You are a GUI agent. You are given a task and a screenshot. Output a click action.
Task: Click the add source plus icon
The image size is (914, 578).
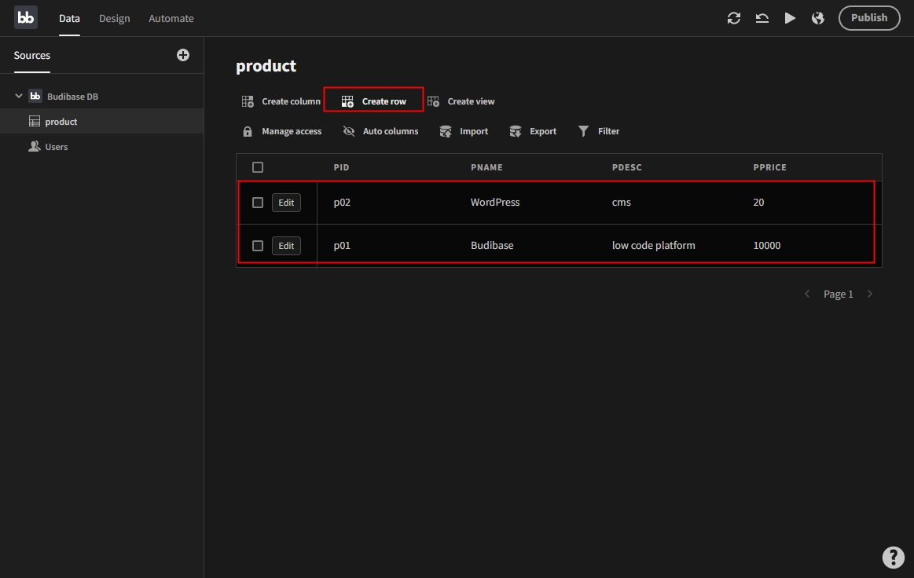tap(183, 55)
